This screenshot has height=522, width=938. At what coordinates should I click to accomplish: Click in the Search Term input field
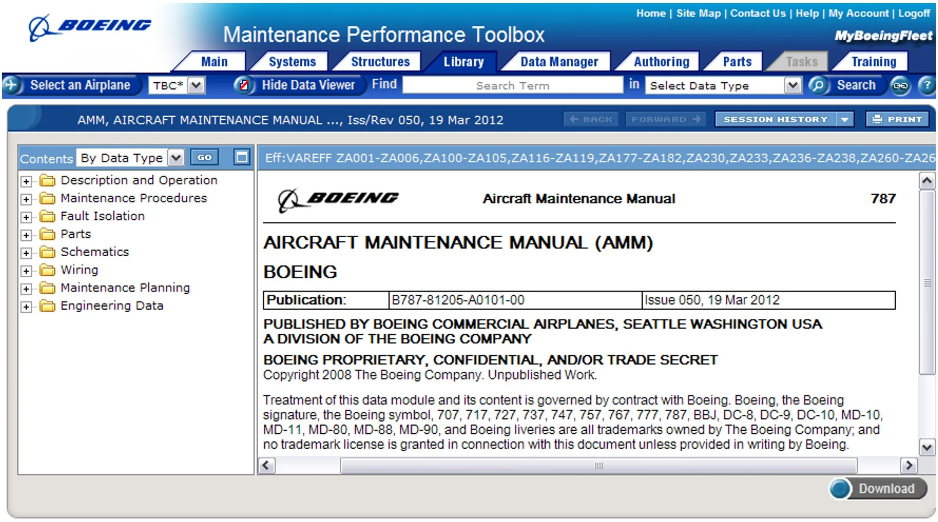point(512,85)
